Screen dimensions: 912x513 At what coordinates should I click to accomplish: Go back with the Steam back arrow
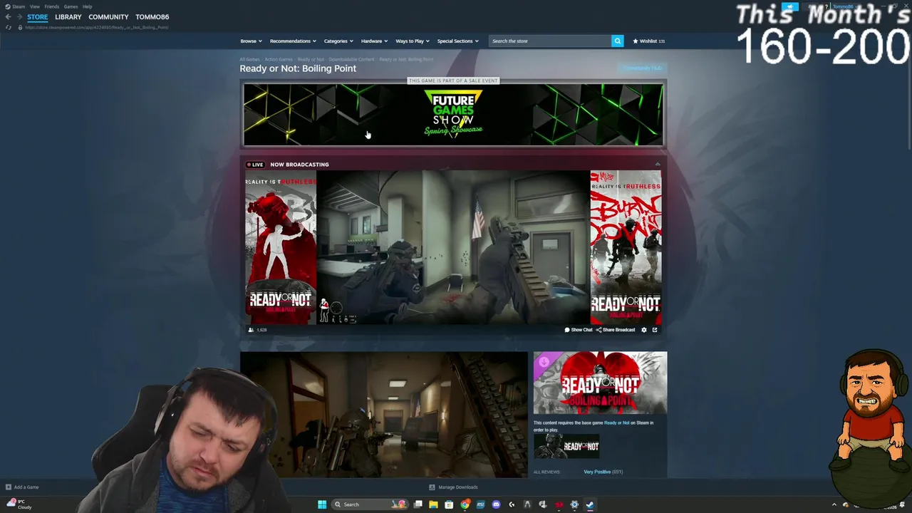point(8,17)
